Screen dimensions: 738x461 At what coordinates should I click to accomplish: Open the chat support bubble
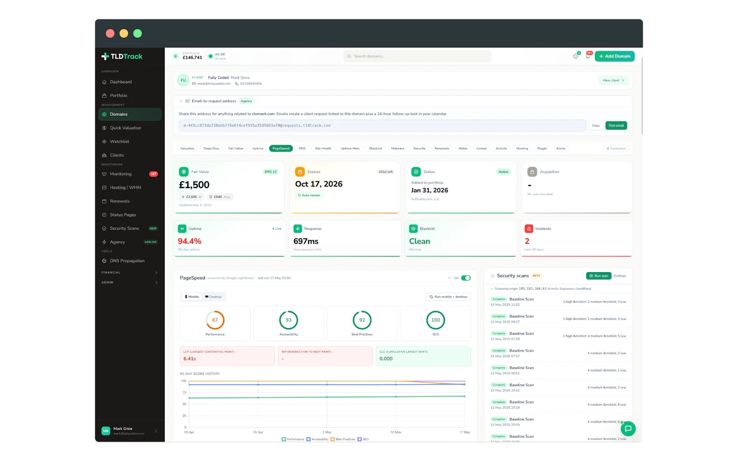(x=628, y=429)
